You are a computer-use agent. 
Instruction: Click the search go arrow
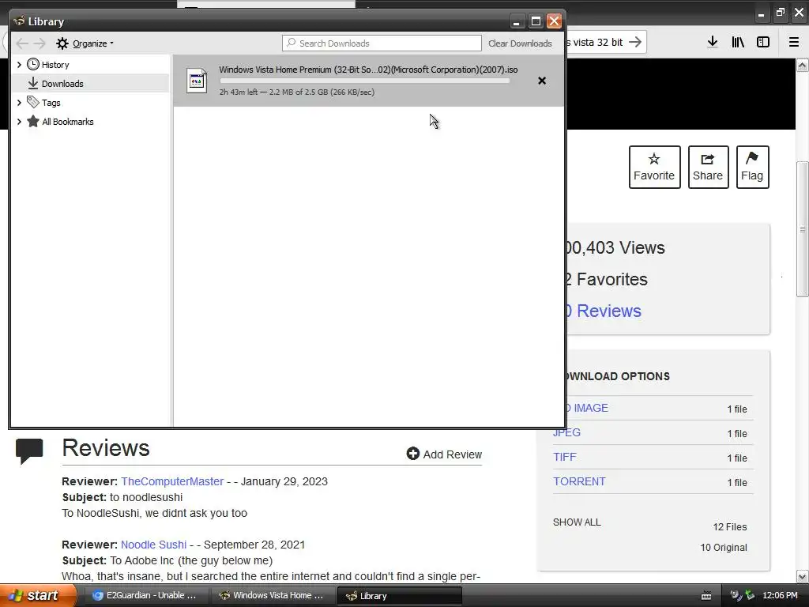point(636,42)
